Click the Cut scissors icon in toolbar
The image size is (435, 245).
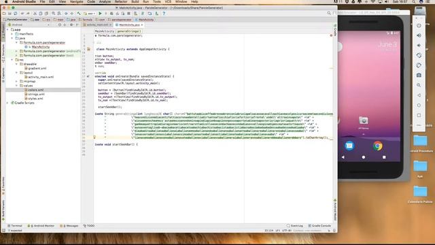[x=35, y=14]
